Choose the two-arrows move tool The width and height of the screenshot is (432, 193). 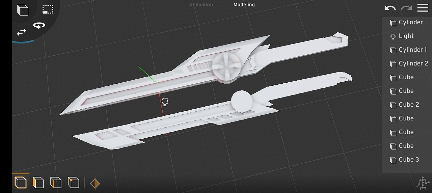point(21,32)
